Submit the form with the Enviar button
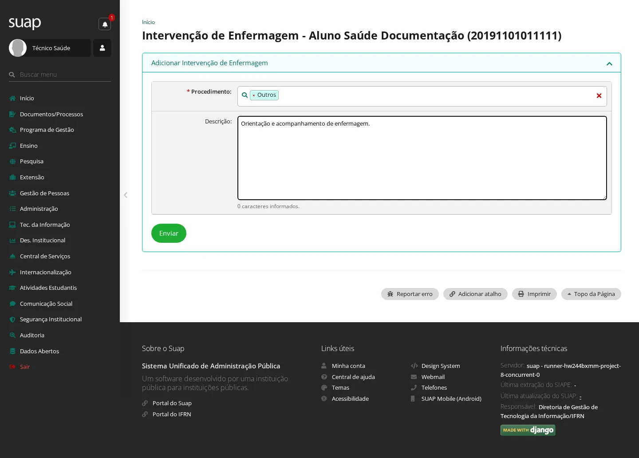The width and height of the screenshot is (639, 458). (169, 233)
